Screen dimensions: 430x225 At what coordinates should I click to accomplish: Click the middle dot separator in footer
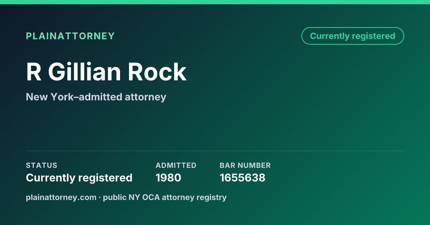100,197
